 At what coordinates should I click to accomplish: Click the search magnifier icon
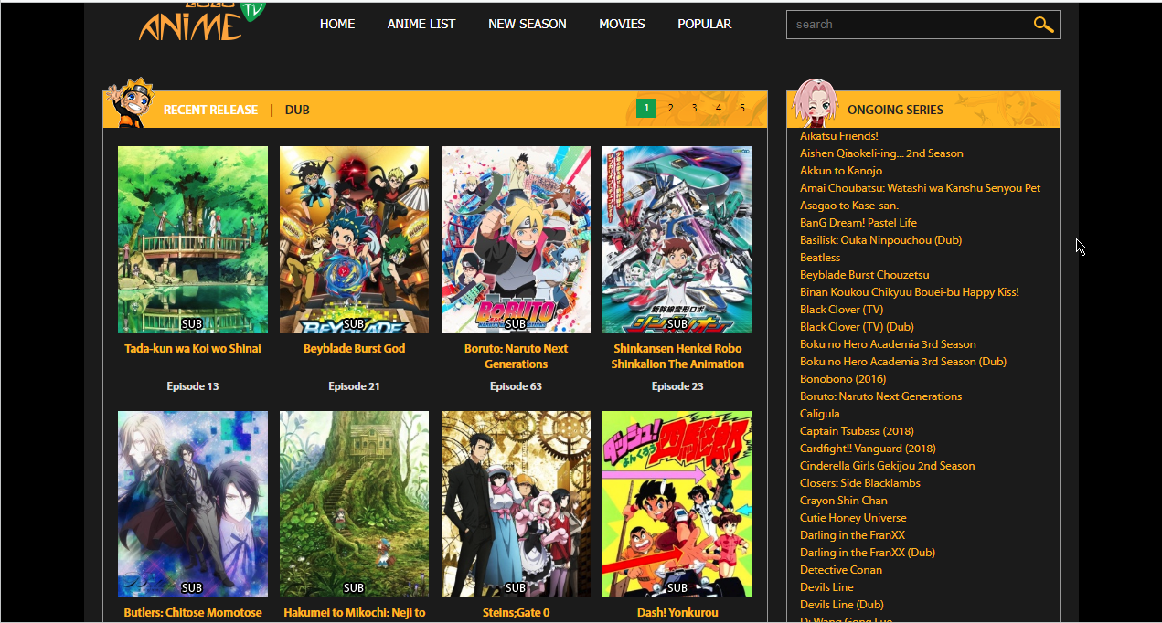1043,25
